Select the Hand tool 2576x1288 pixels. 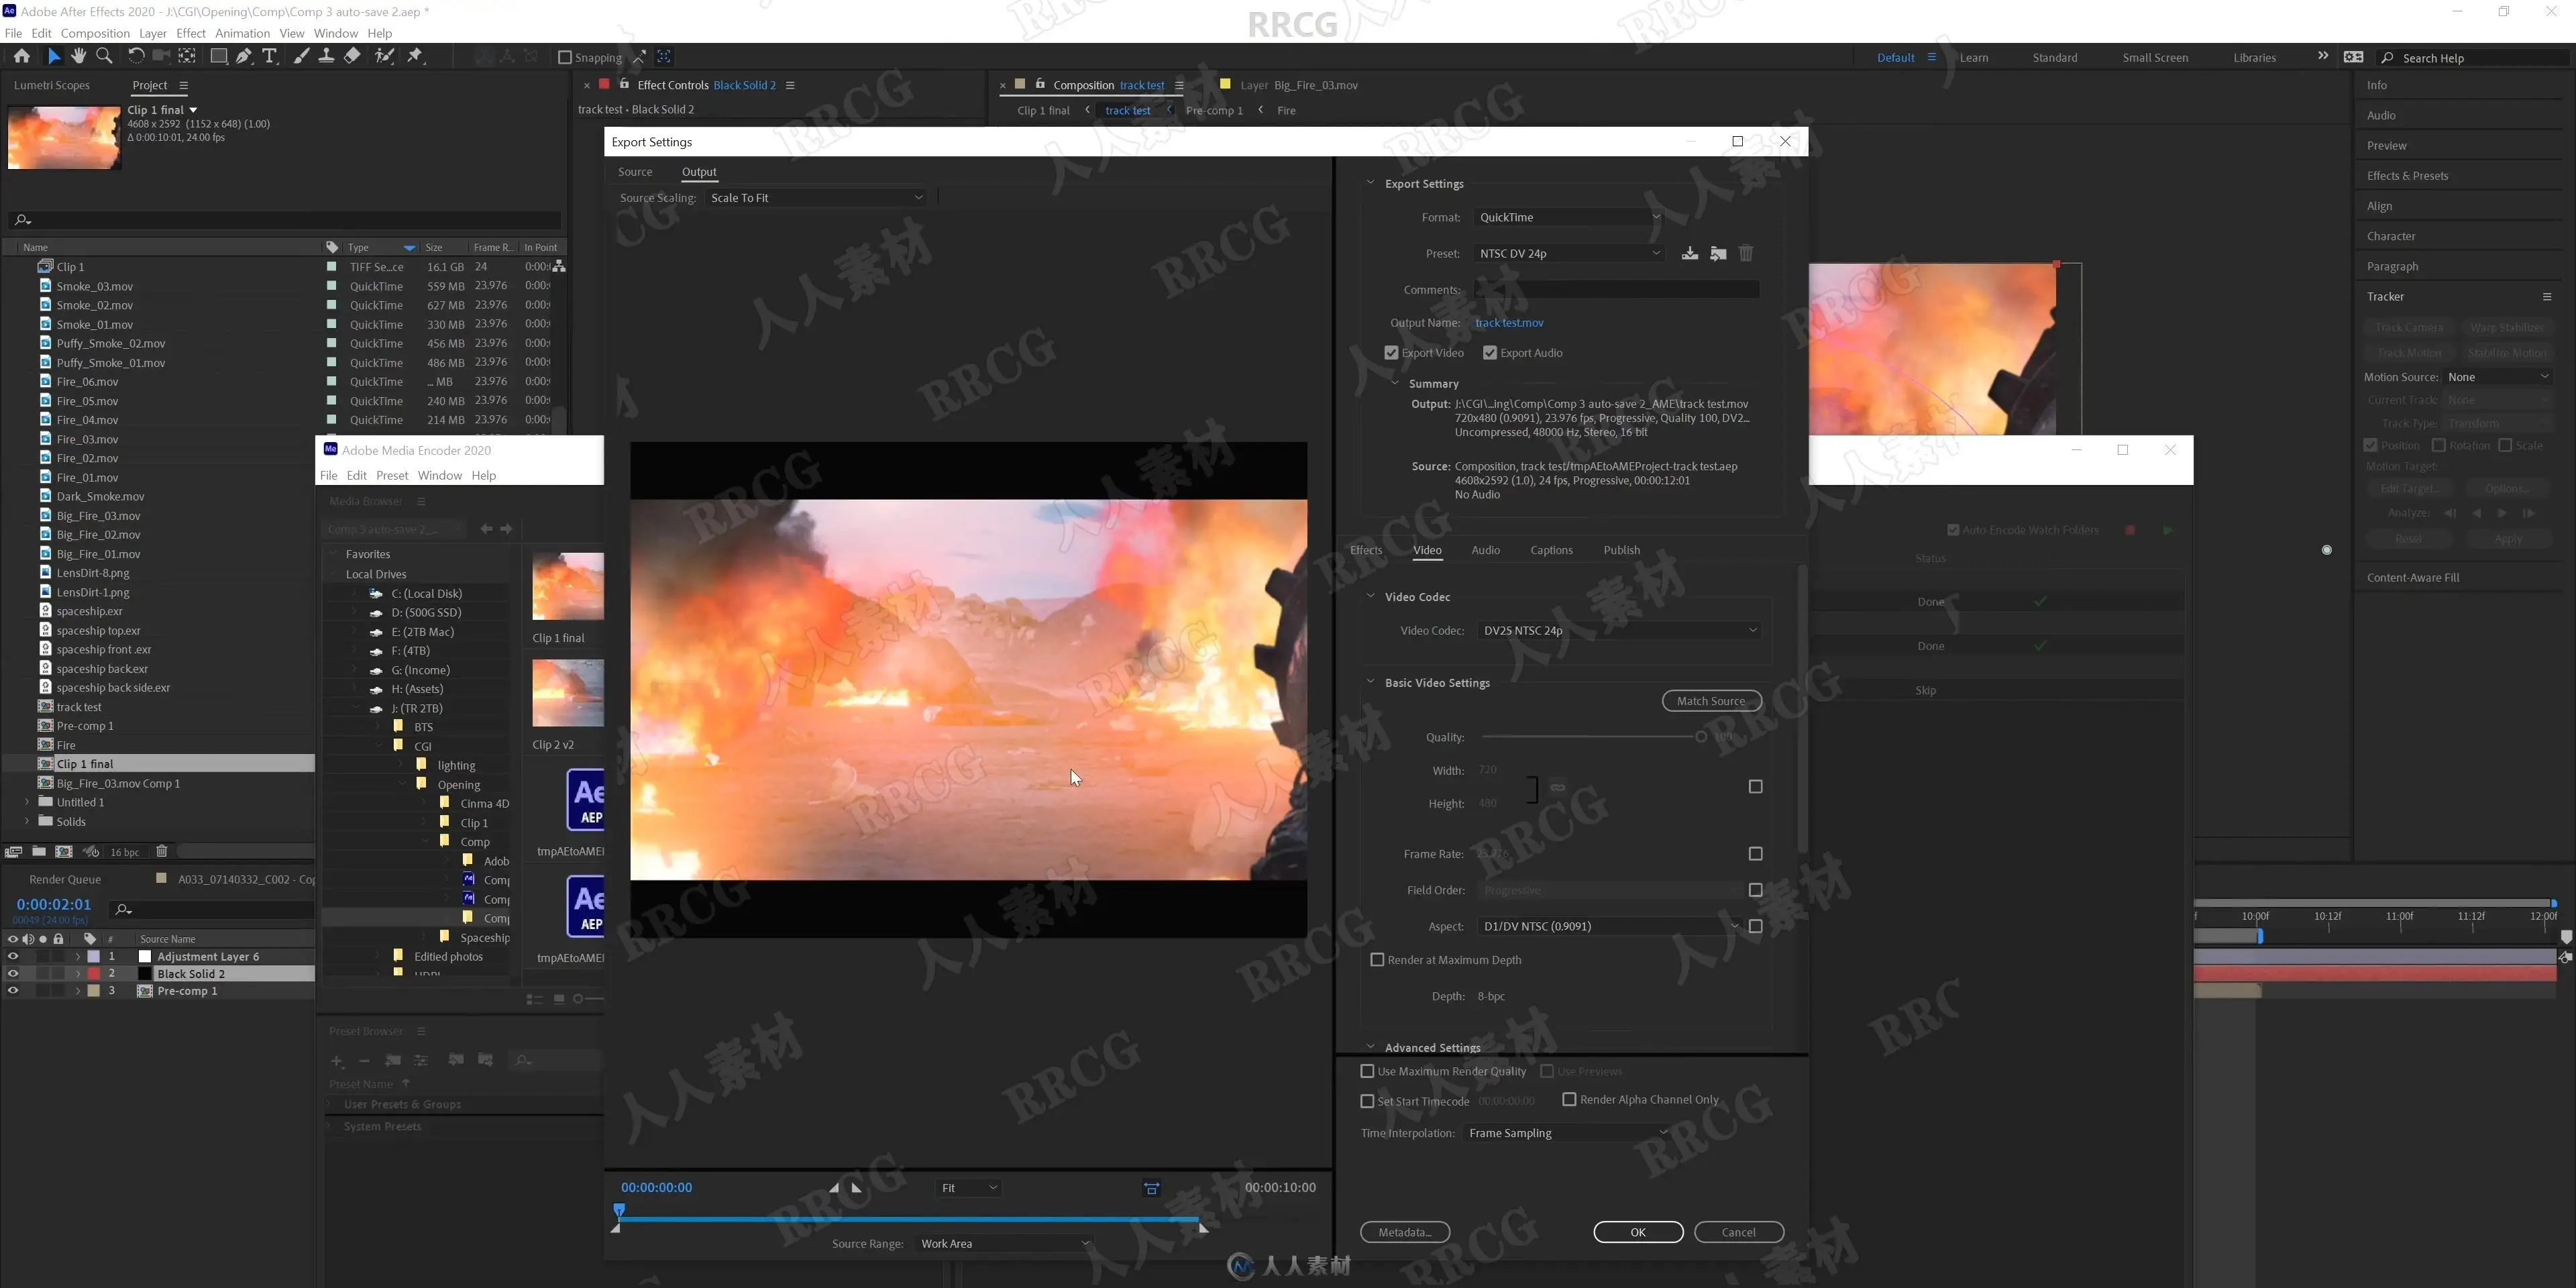click(x=79, y=57)
